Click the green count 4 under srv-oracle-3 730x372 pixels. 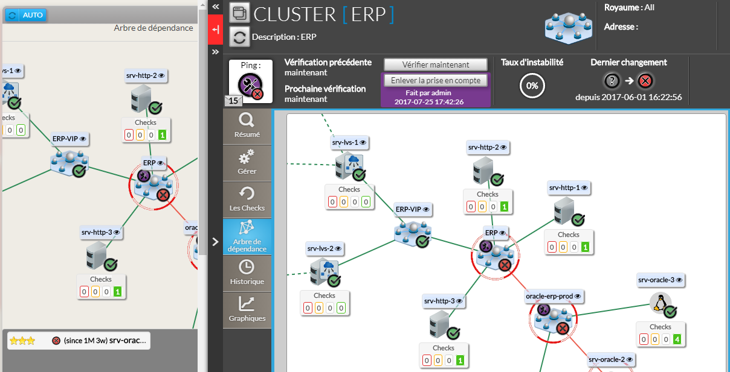point(677,339)
